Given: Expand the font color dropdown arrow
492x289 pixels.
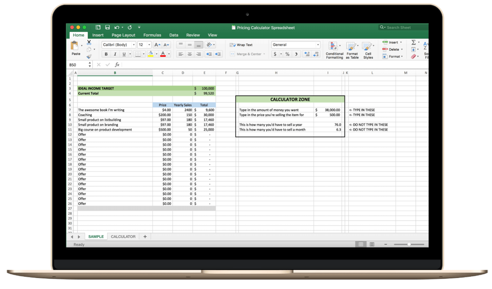Looking at the screenshot, I should (x=169, y=54).
